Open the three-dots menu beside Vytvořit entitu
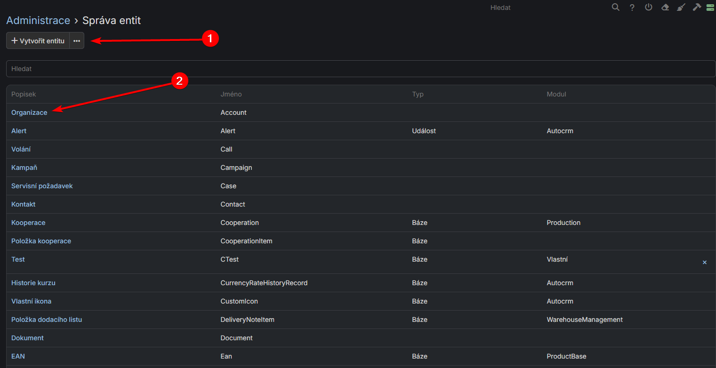 77,41
